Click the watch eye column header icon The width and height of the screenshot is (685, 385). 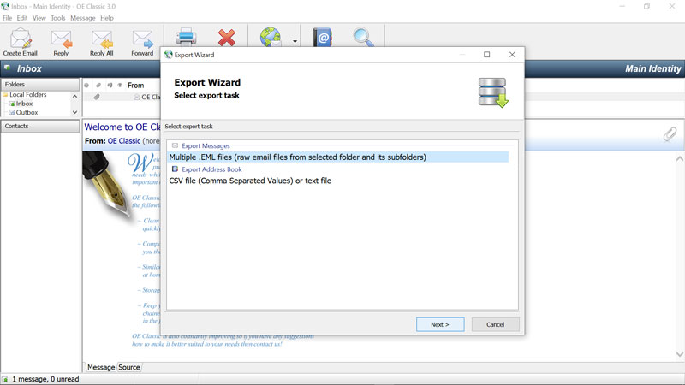click(x=120, y=85)
